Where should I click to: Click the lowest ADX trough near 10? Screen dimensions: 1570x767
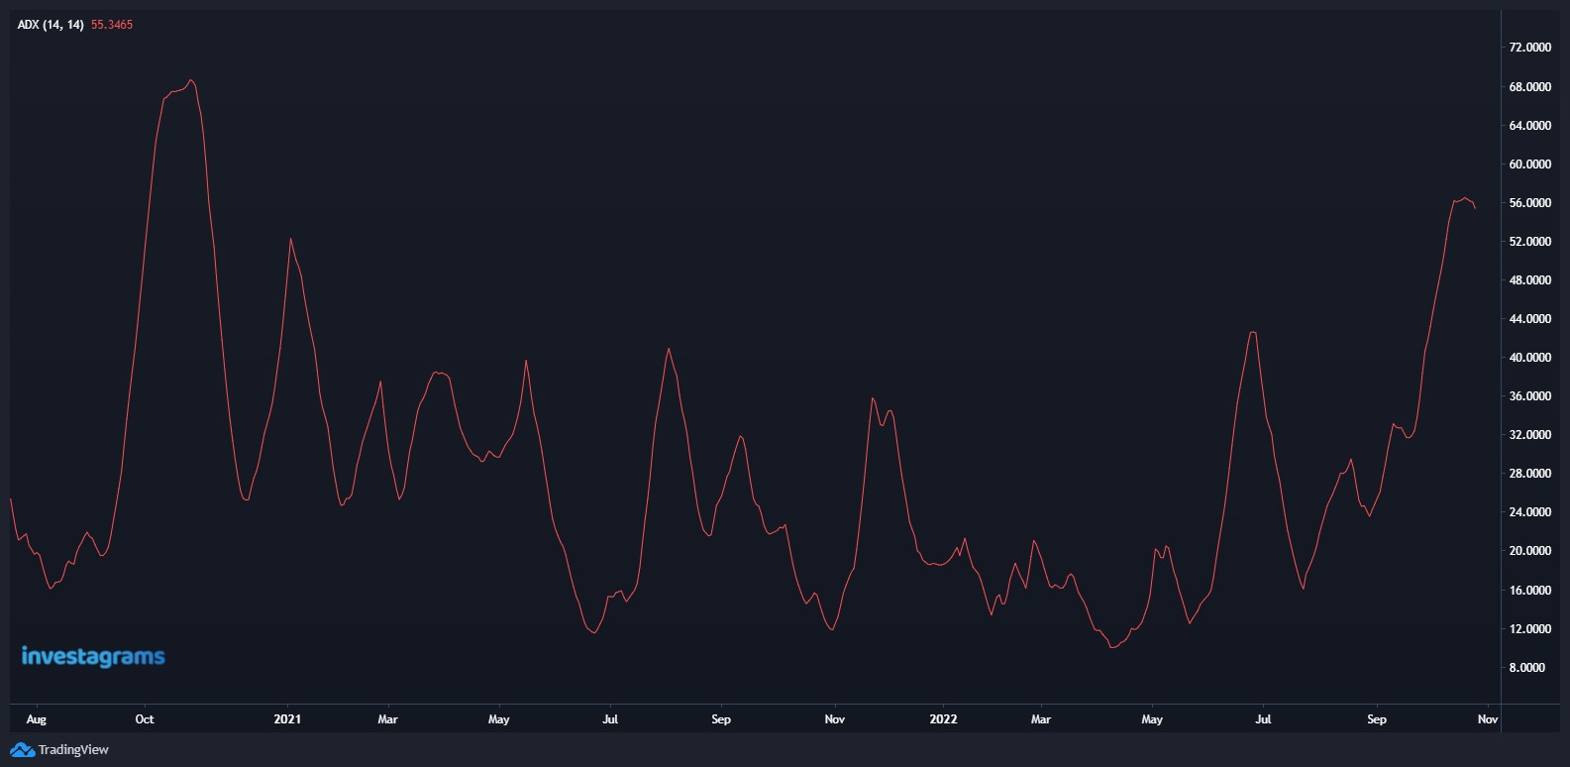[x=1113, y=647]
